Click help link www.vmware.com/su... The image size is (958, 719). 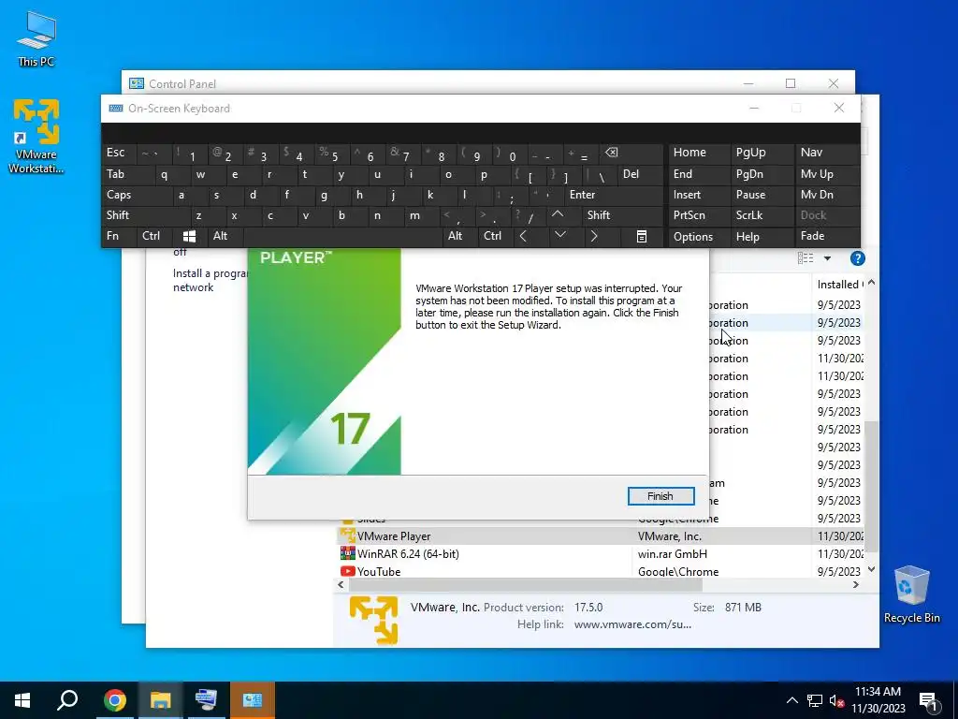tap(632, 624)
